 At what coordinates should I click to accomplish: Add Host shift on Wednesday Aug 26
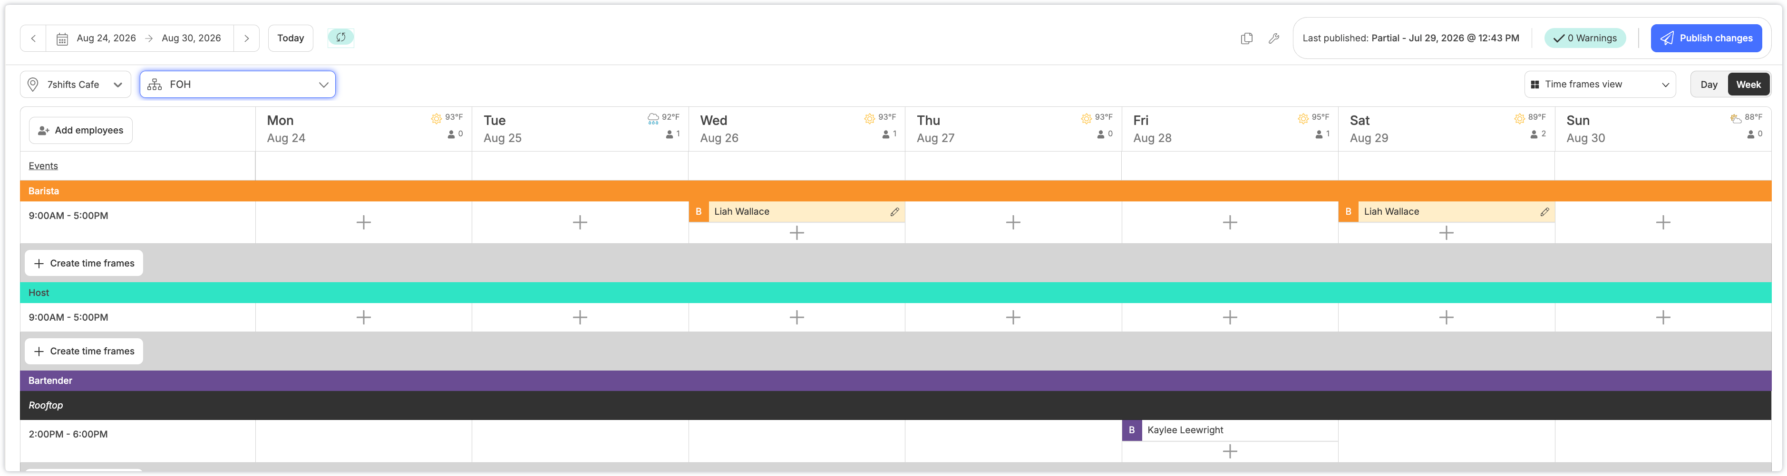pos(796,317)
